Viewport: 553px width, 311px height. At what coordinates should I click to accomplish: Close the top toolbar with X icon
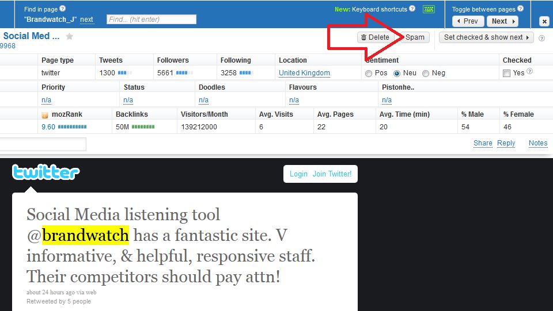(x=544, y=21)
